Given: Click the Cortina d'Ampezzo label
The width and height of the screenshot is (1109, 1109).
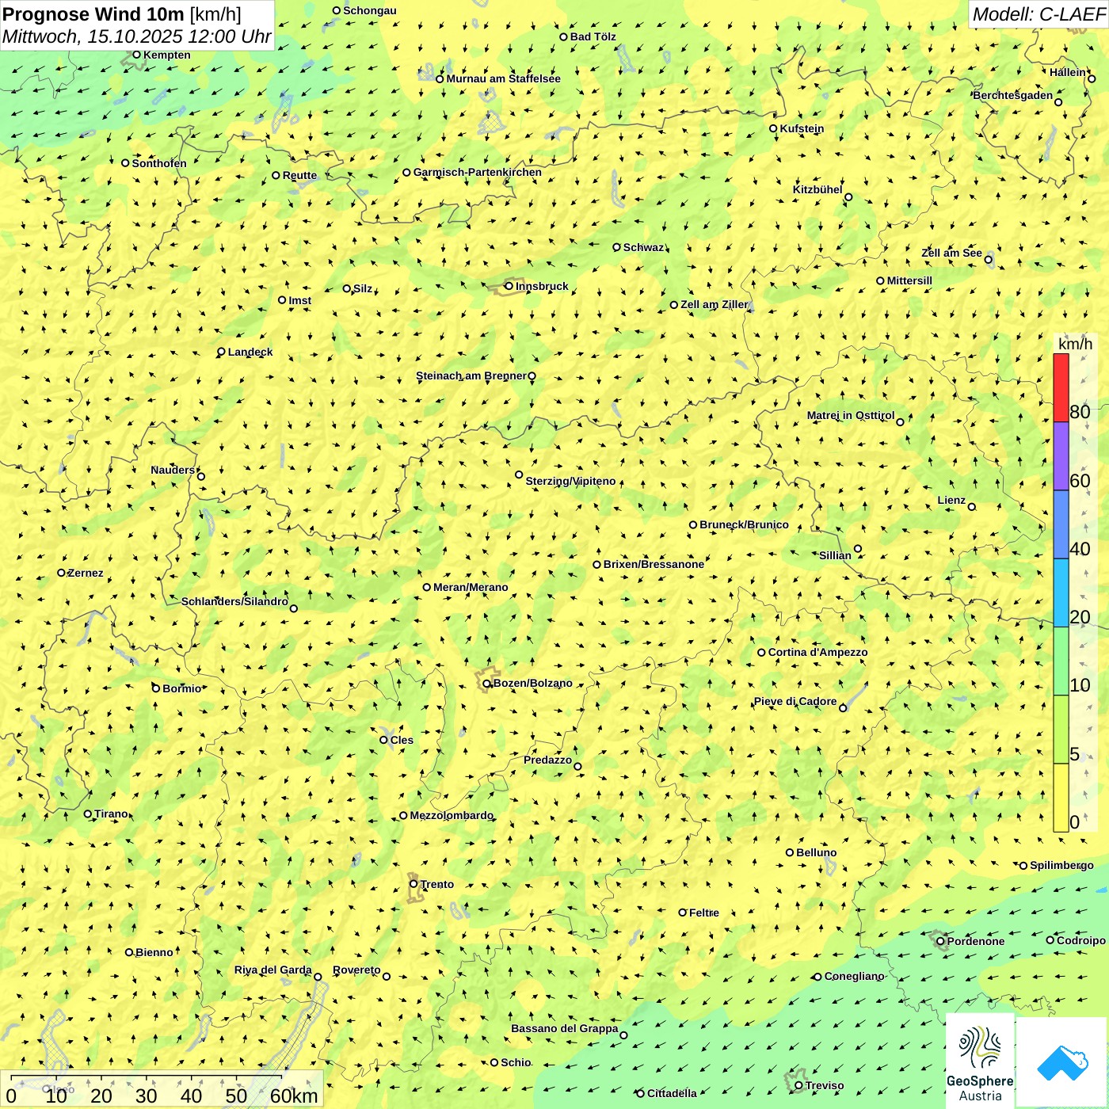Looking at the screenshot, I should tap(817, 652).
